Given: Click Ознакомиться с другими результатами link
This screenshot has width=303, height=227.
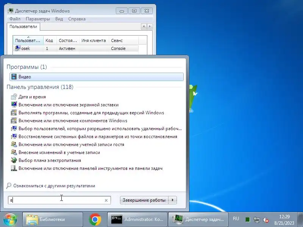Looking at the screenshot, I should (x=54, y=186).
